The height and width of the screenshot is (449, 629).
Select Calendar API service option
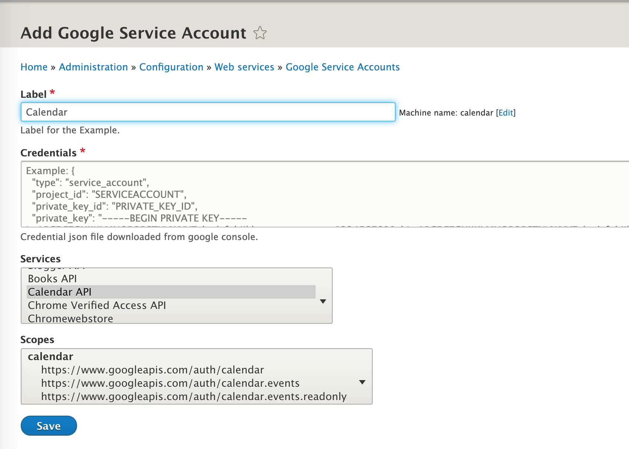click(x=60, y=292)
